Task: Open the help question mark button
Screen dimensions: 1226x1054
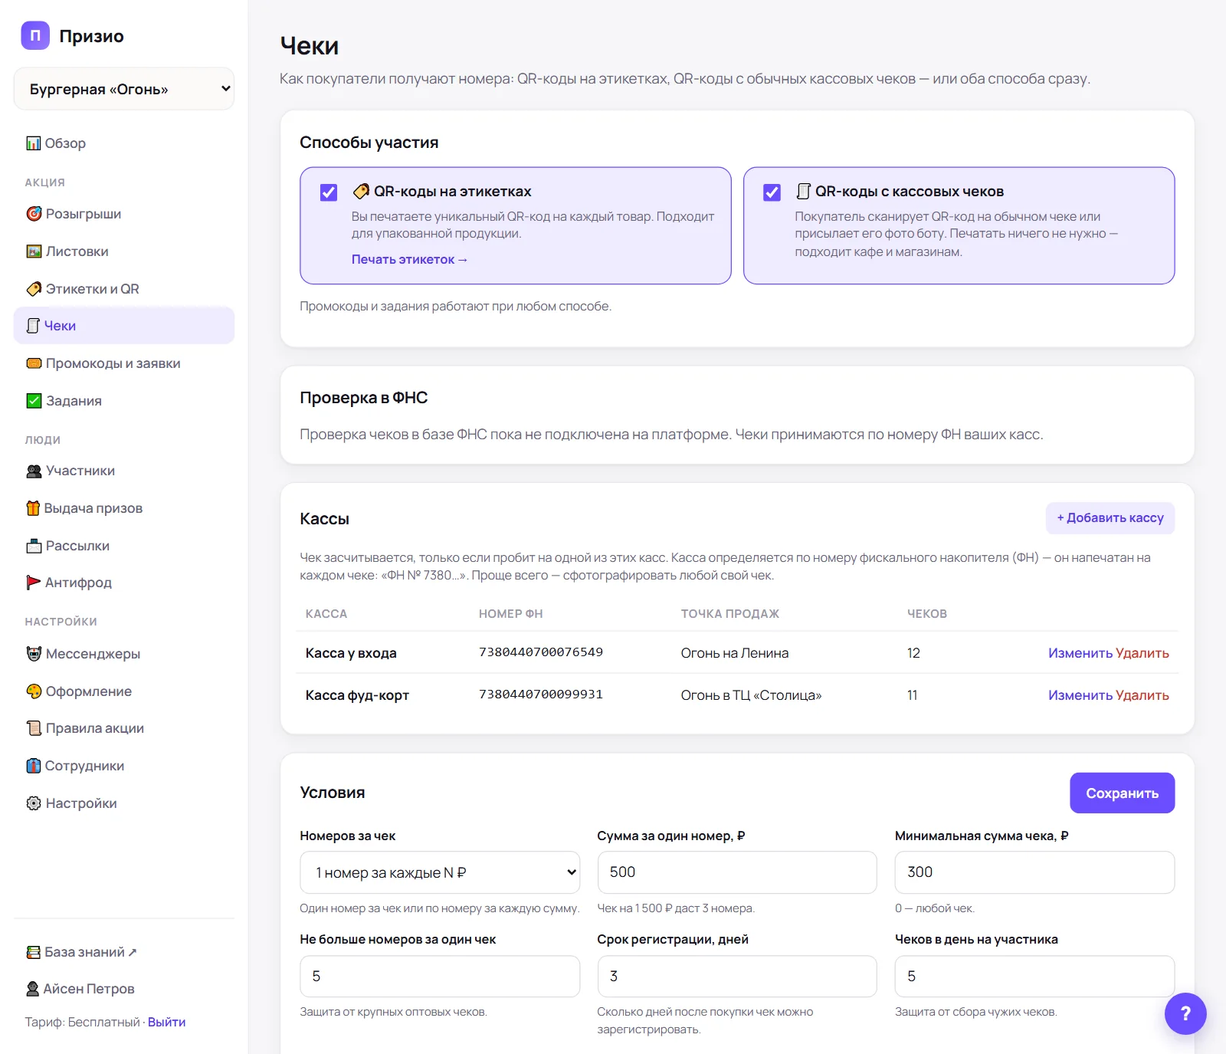Action: click(x=1185, y=1013)
